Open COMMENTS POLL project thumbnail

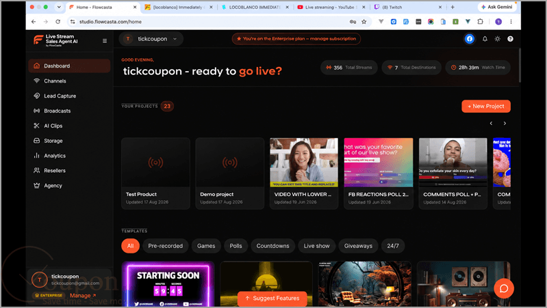pos(453,162)
